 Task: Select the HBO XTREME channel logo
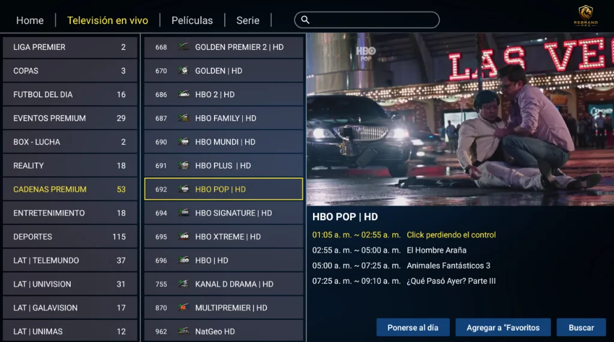pos(183,236)
